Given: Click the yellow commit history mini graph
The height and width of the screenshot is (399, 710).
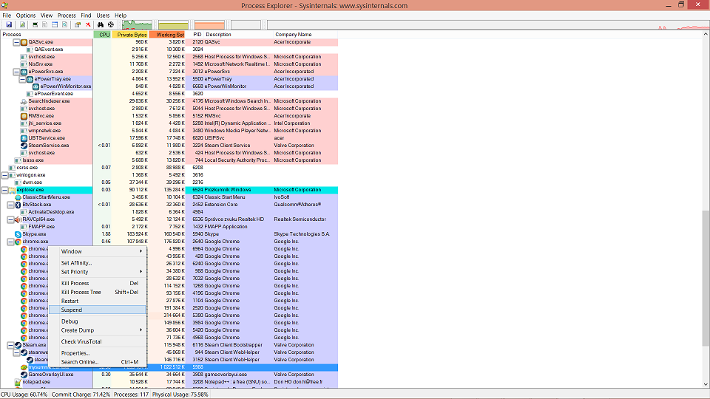Looking at the screenshot, I should click(x=173, y=25).
